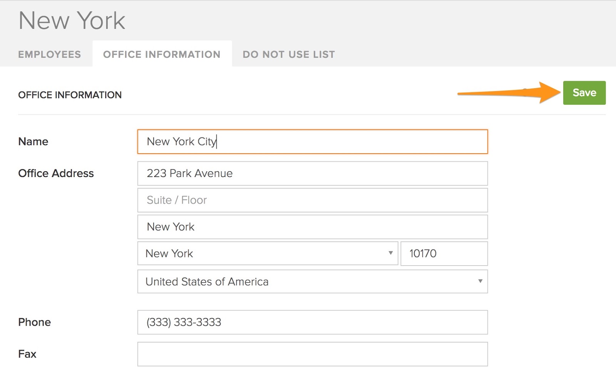
Task: Save the office information changes
Action: click(x=584, y=93)
